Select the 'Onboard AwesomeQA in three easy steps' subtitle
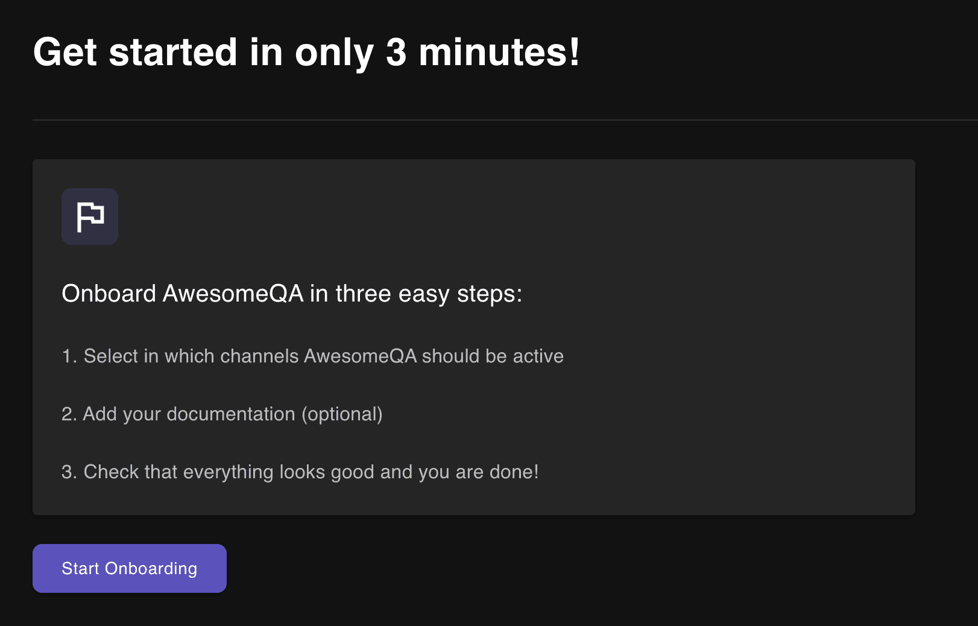The image size is (978, 626). 292,294
